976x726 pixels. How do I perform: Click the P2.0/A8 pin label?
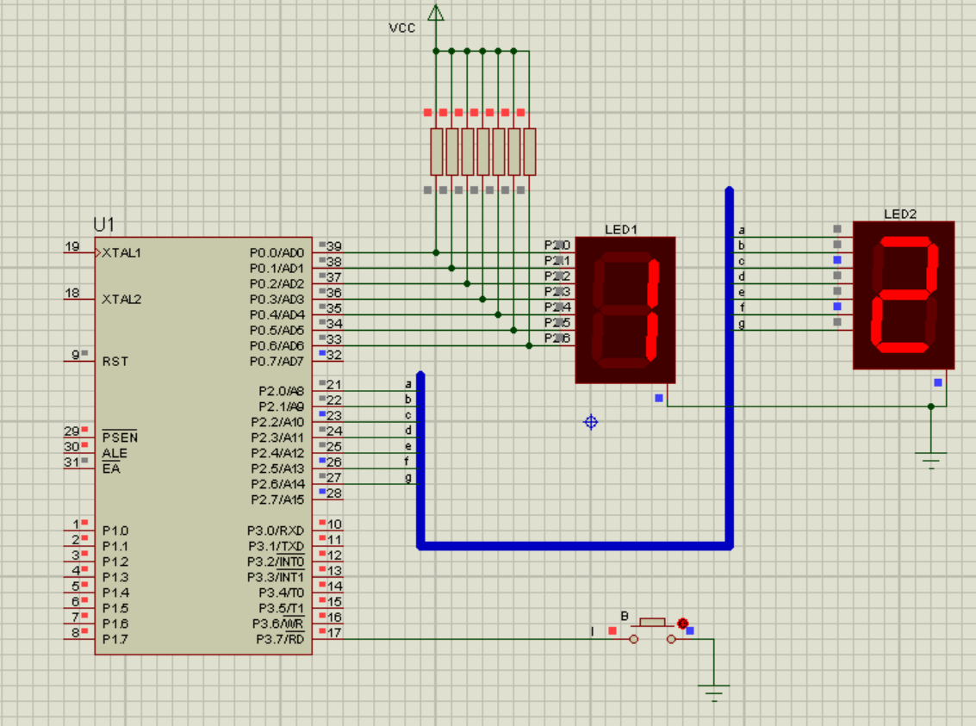(x=282, y=391)
